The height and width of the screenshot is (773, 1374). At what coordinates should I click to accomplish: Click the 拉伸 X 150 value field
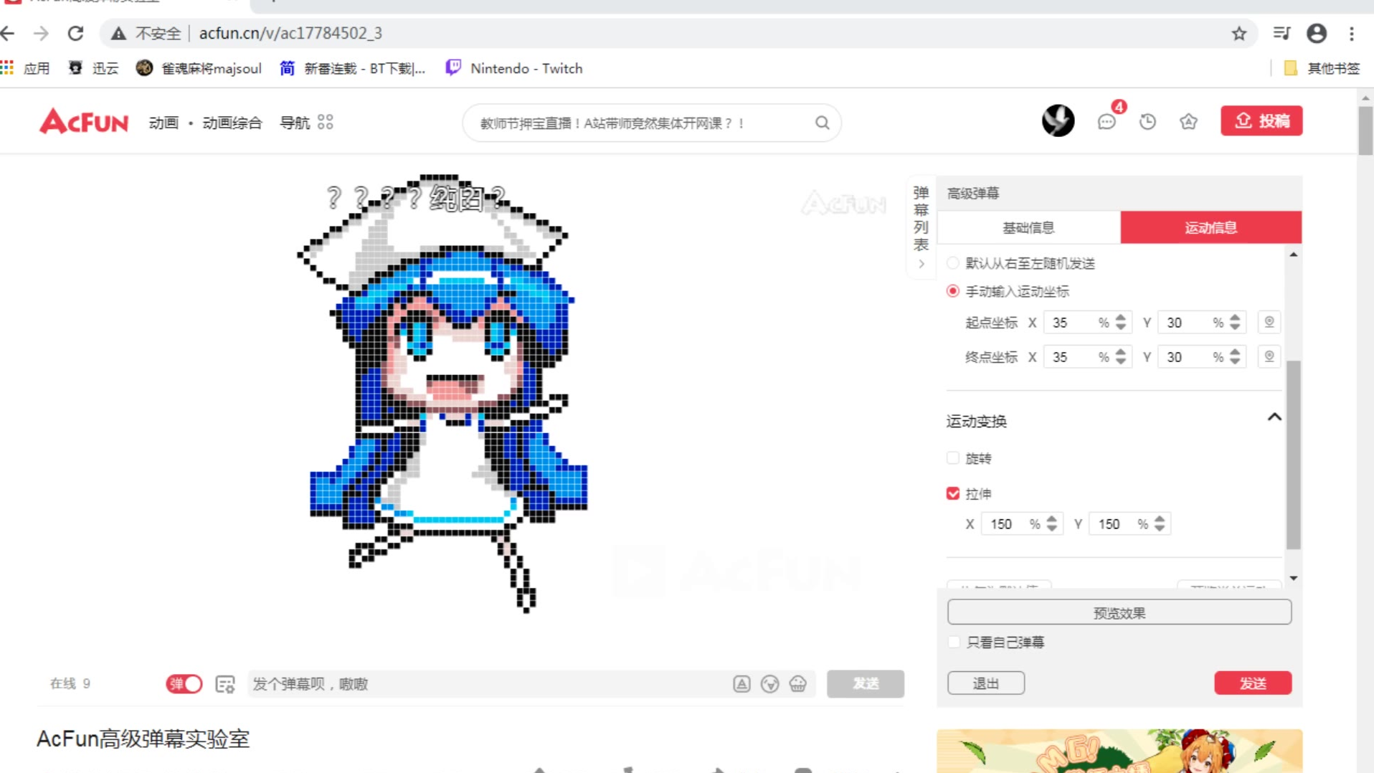(1005, 524)
